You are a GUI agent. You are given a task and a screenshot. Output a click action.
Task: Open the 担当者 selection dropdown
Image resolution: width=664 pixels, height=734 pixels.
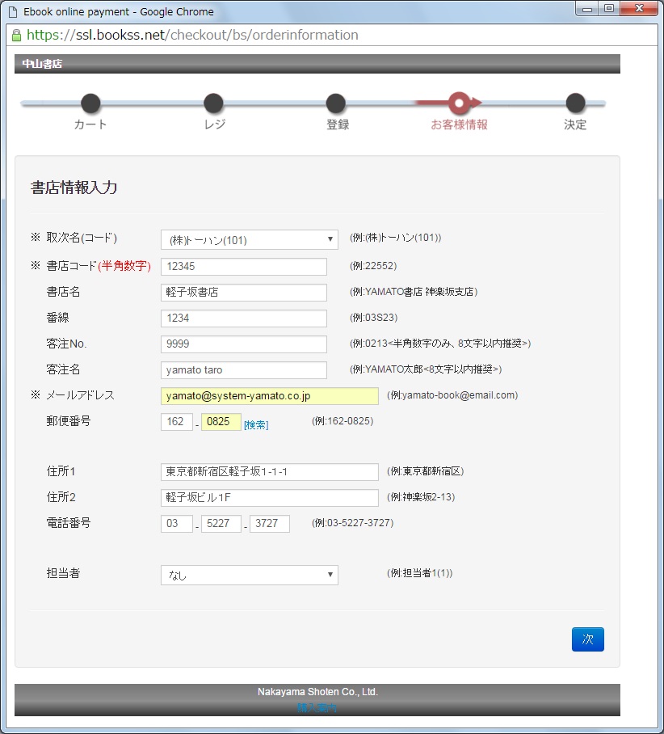(x=249, y=575)
